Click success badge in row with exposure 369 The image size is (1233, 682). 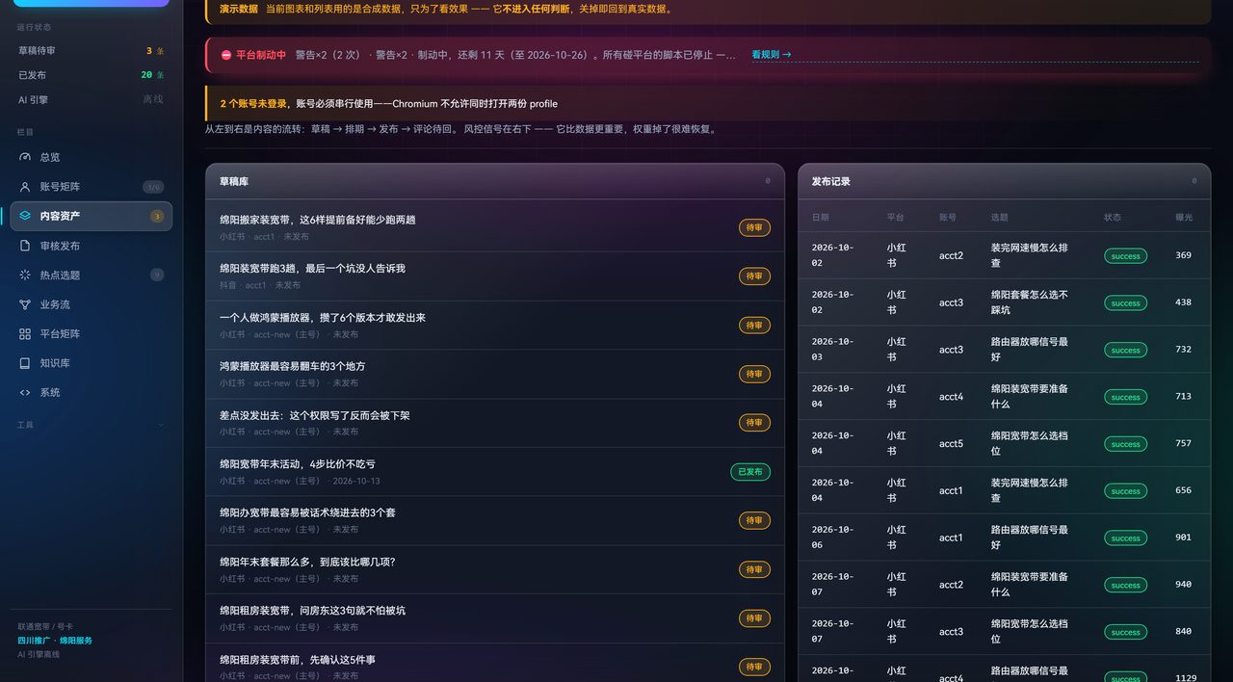tap(1125, 256)
